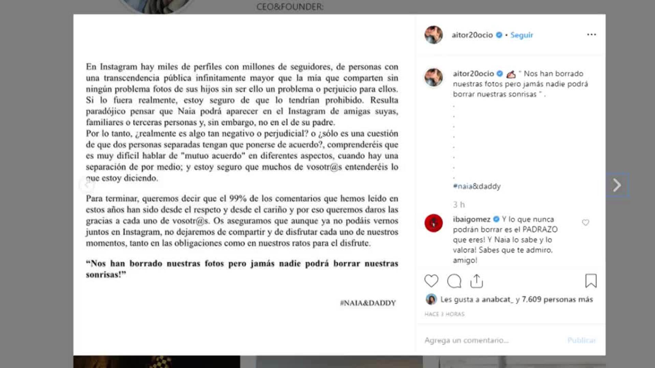Click the Publicar button
The width and height of the screenshot is (655, 368).
(582, 340)
